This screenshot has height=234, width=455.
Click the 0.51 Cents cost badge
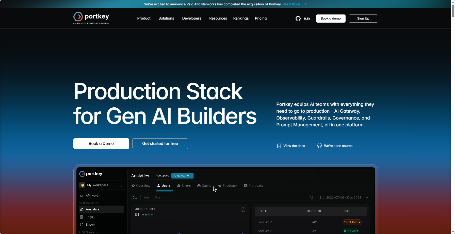(x=351, y=231)
